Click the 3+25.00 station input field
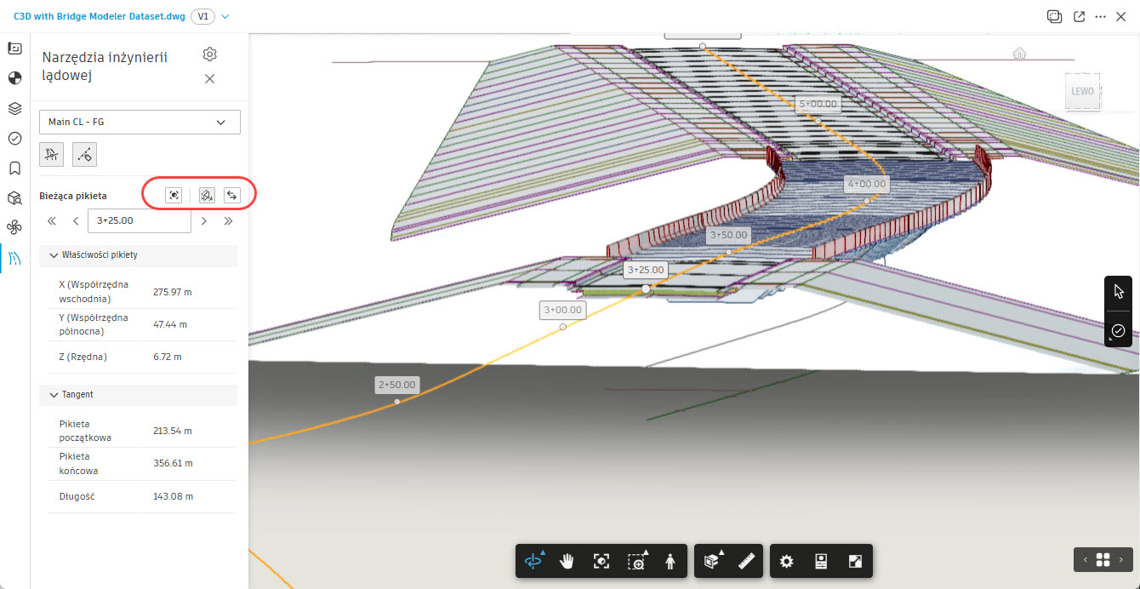 (139, 221)
